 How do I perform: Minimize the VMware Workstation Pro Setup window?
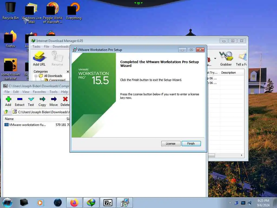click(x=183, y=50)
